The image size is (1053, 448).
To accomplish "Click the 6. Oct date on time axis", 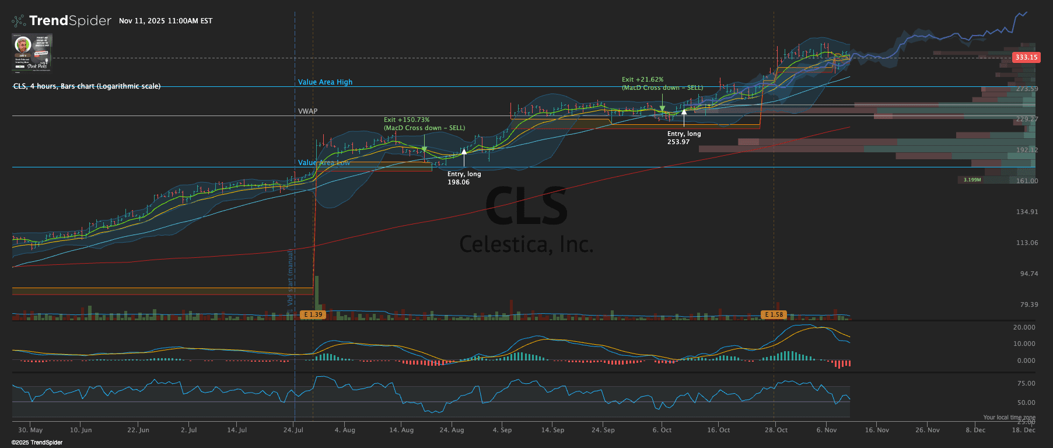I will pyautogui.click(x=662, y=430).
